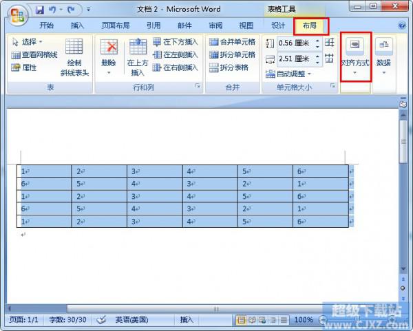The height and width of the screenshot is (331, 413).
Task: Click the previous page double-arrow button
Action: (403, 279)
